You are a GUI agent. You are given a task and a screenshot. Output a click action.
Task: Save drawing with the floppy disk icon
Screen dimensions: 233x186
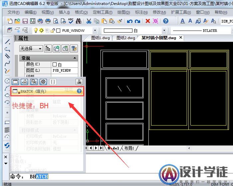click(x=25, y=21)
